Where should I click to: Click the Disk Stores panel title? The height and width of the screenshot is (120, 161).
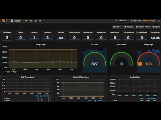pos(115,32)
